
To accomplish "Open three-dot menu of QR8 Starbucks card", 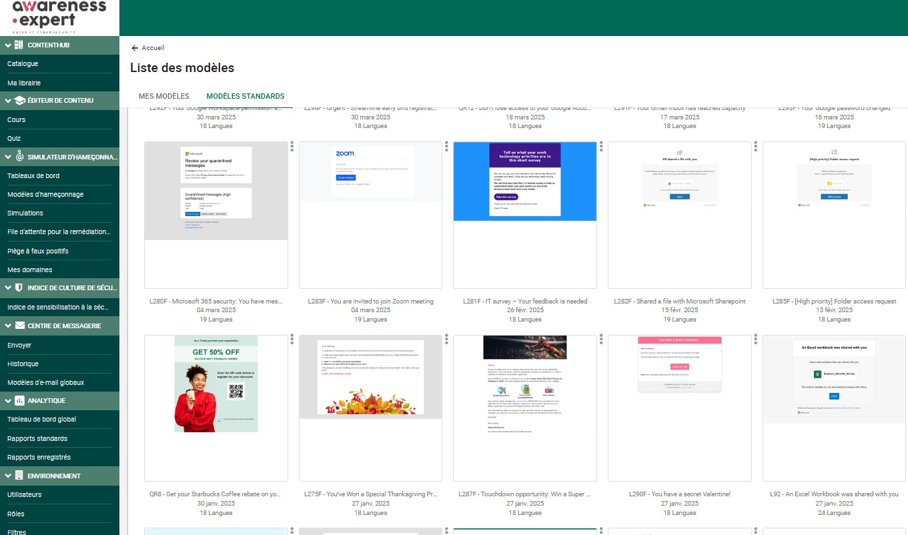I will point(292,341).
